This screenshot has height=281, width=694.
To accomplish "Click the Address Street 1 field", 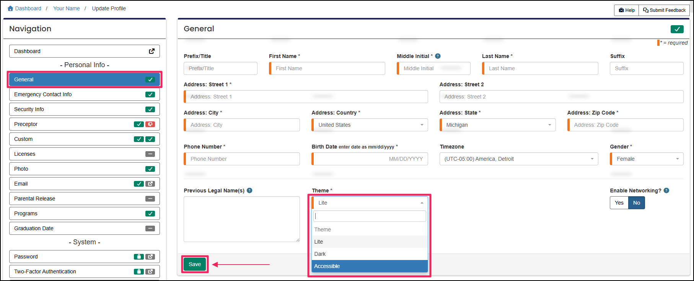I will [306, 97].
